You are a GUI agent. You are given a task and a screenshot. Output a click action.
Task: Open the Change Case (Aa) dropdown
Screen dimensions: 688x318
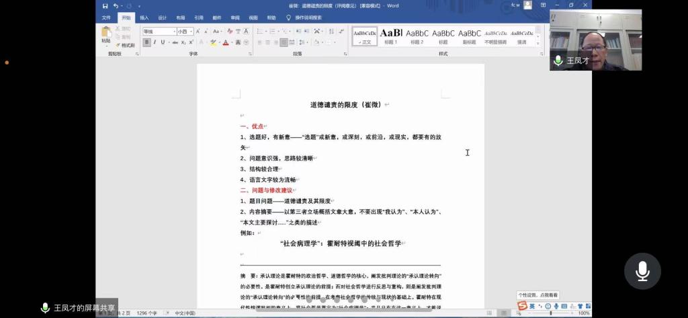tap(217, 31)
